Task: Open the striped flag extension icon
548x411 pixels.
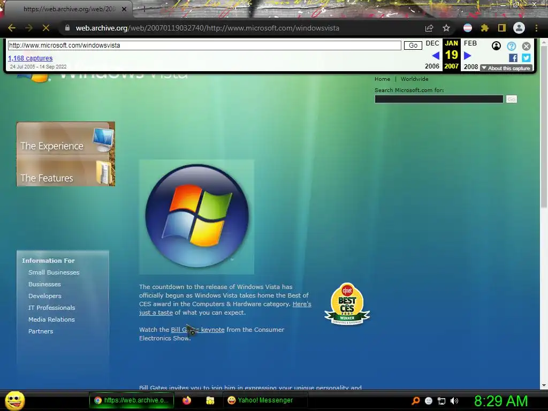Action: [x=468, y=28]
